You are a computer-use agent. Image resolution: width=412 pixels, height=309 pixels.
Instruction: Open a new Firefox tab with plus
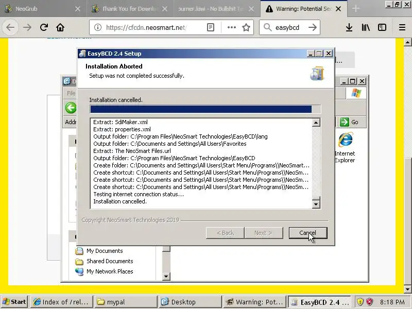tap(355, 9)
